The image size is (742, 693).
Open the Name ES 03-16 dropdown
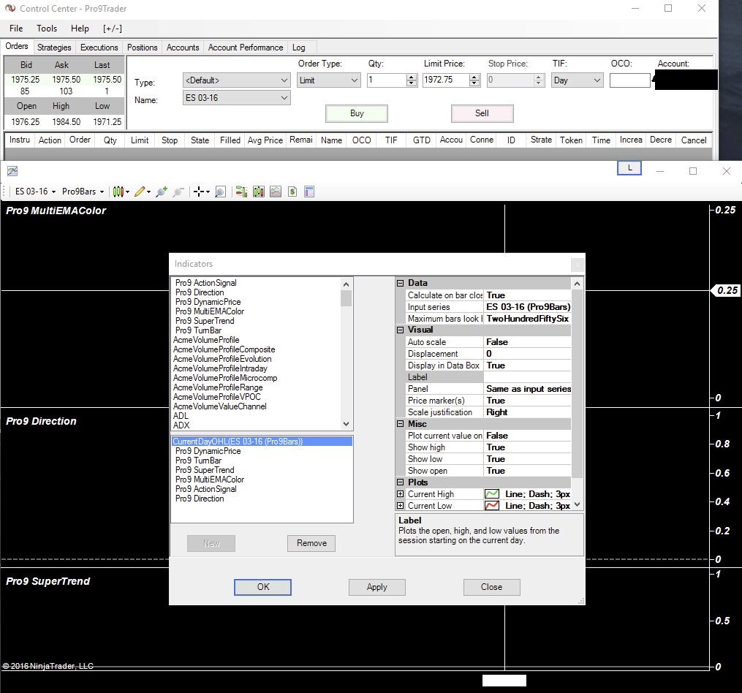(x=237, y=98)
